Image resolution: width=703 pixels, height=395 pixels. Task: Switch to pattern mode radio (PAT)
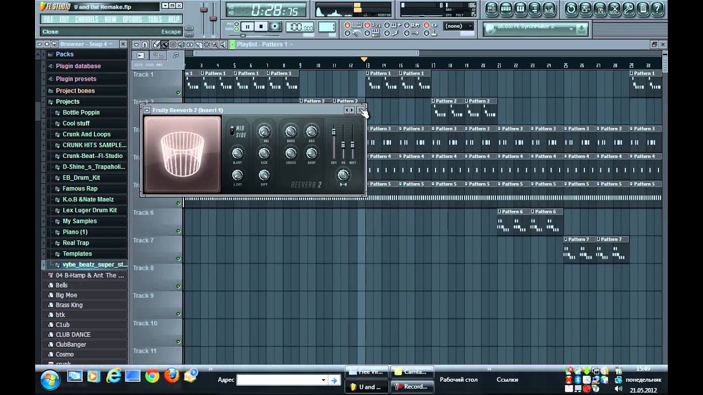click(x=237, y=24)
